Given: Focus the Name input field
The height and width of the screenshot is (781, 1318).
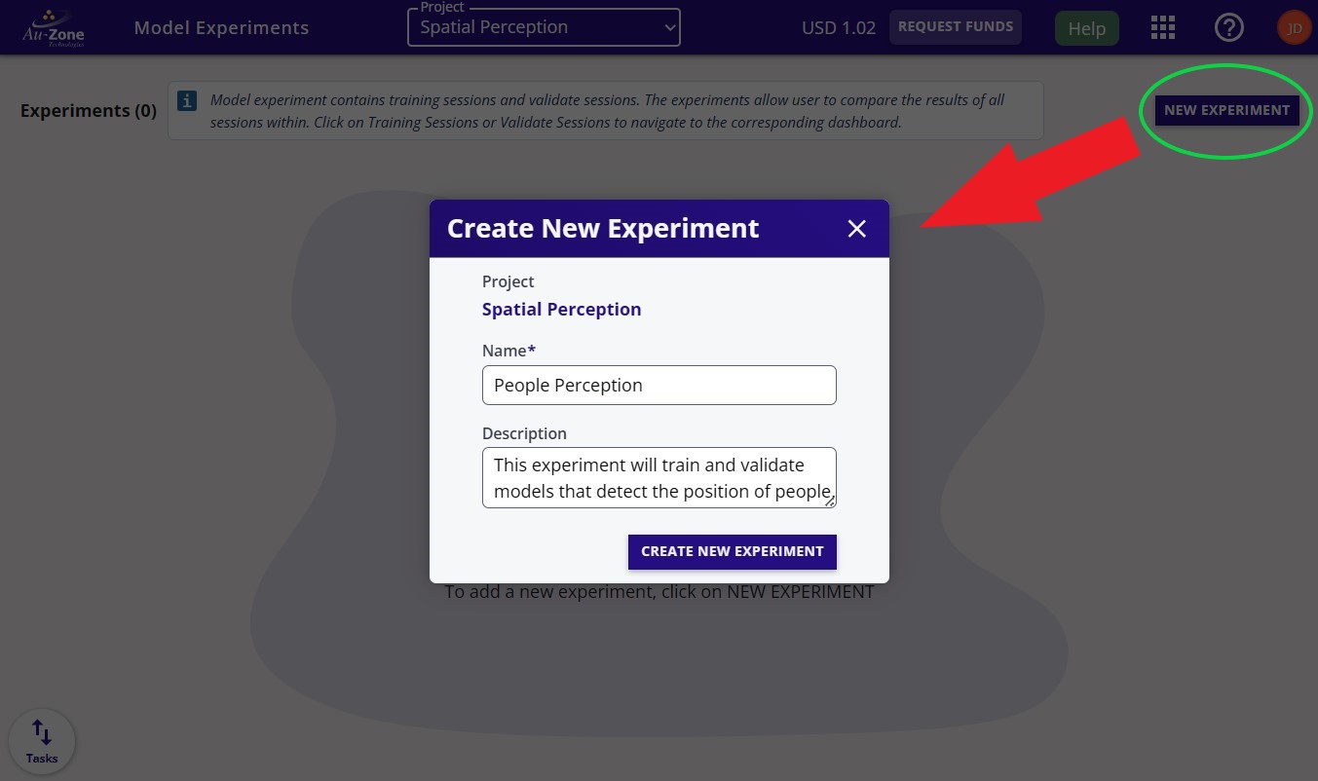Looking at the screenshot, I should tap(659, 386).
